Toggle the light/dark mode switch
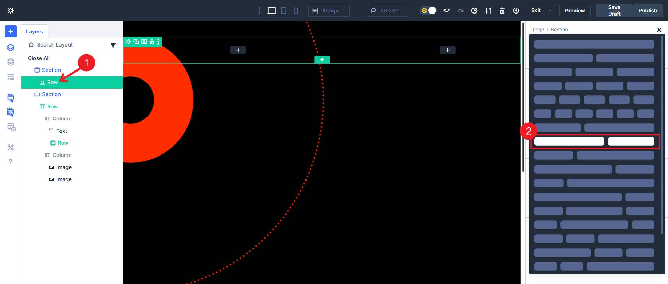The height and width of the screenshot is (284, 668). (x=428, y=10)
